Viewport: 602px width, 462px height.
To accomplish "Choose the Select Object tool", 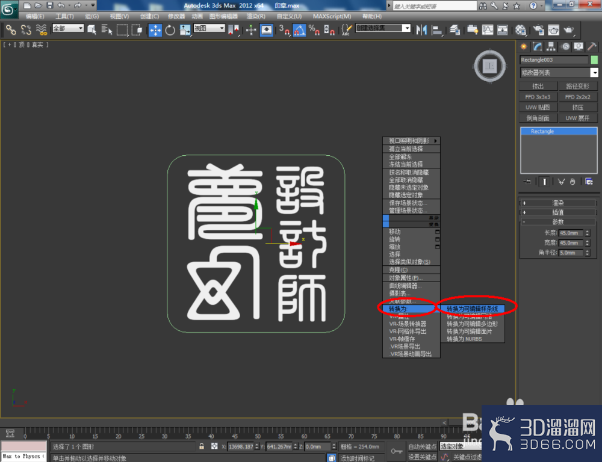I will pos(92,29).
